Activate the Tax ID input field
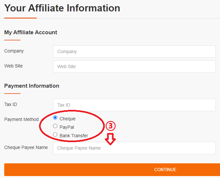Image resolution: width=220 pixels, height=178 pixels. [134, 105]
